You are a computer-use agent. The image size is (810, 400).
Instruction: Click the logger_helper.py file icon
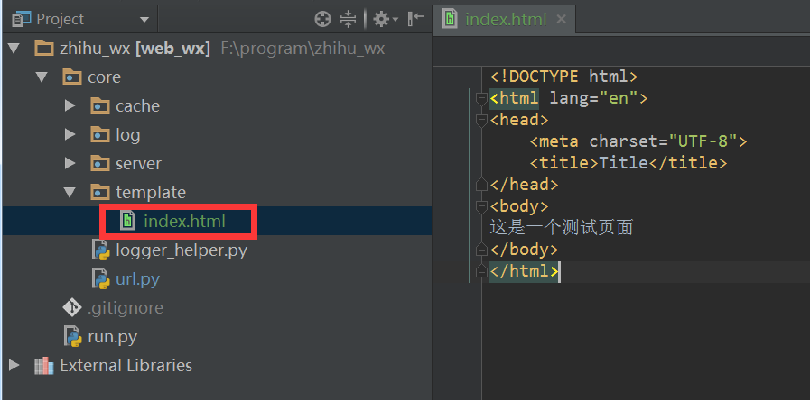tap(100, 250)
